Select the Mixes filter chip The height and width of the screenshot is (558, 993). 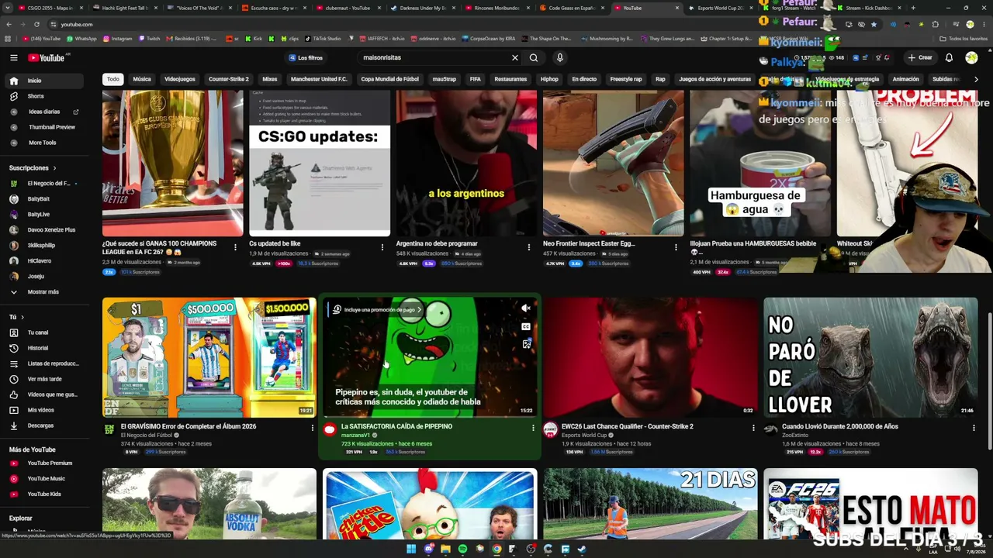(270, 79)
